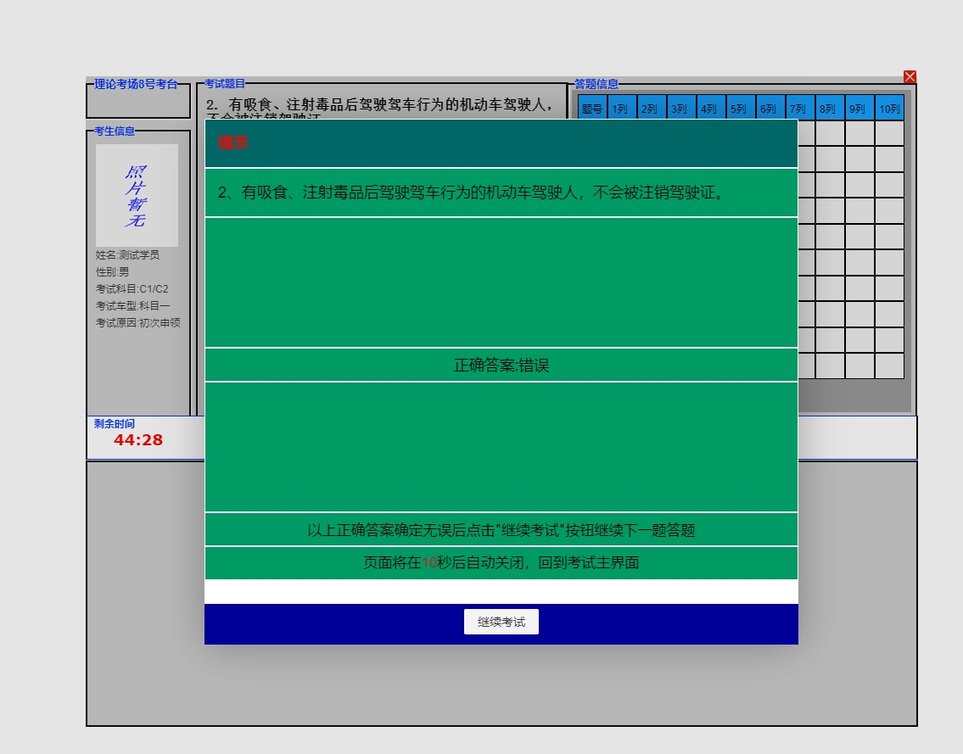Click the 以上正确答案确定无误 instruction line
The width and height of the screenshot is (963, 754).
[501, 530]
